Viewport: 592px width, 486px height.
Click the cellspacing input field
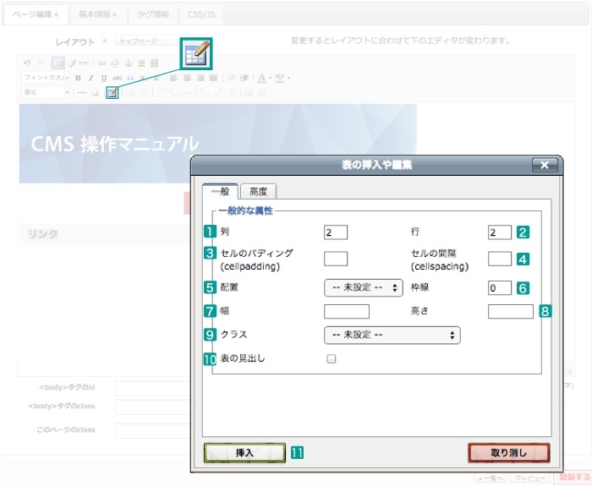pyautogui.click(x=500, y=259)
